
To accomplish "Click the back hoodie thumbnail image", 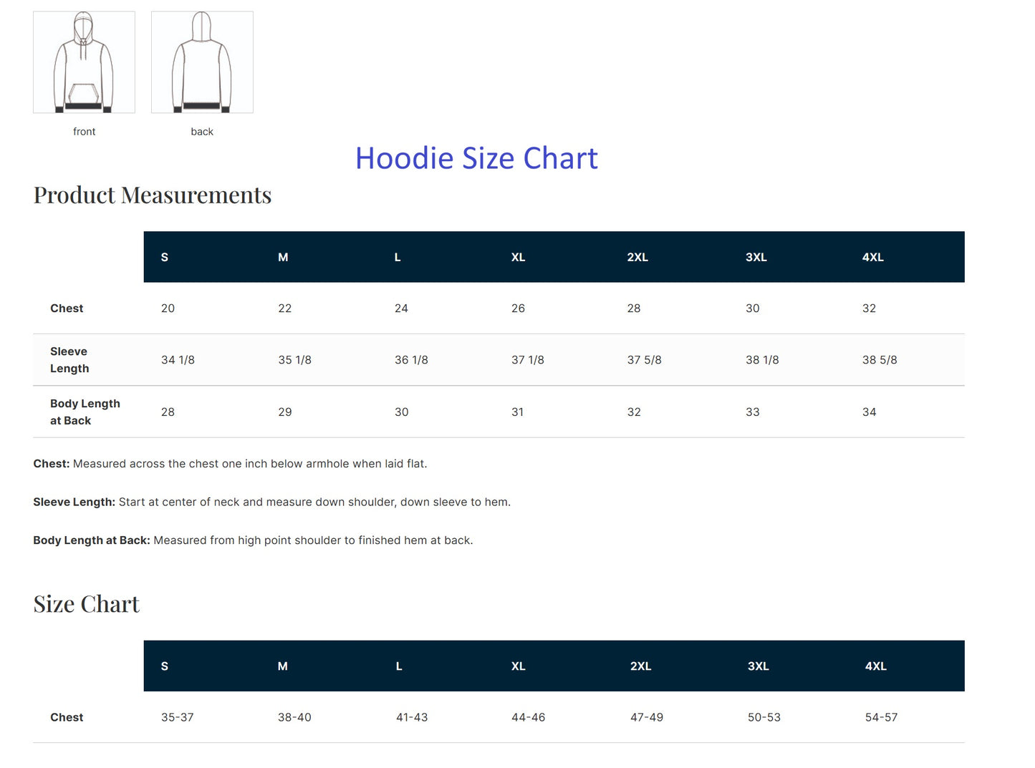I will click(x=202, y=62).
